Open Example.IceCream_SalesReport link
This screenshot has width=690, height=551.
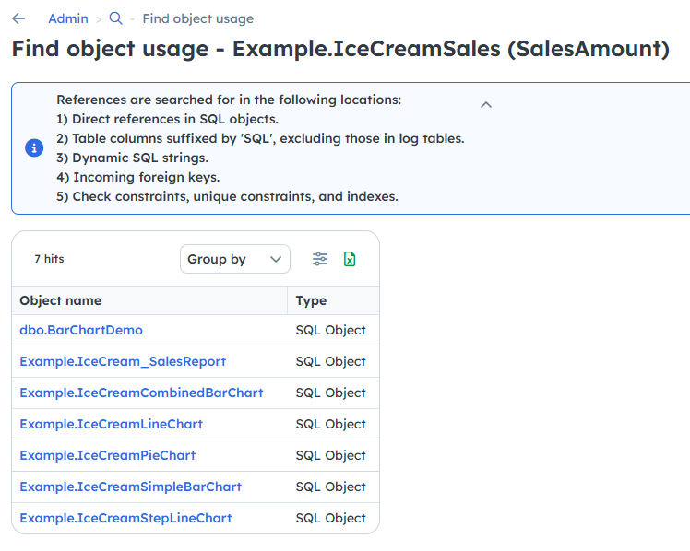tap(123, 361)
